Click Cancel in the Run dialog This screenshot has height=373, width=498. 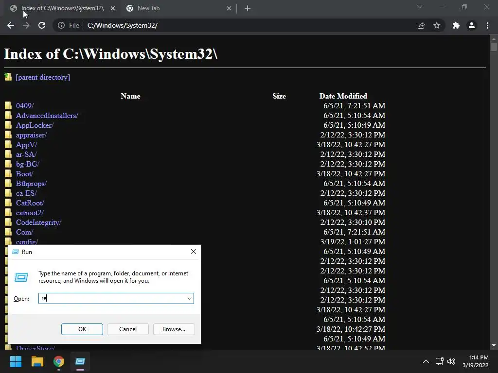tap(128, 329)
